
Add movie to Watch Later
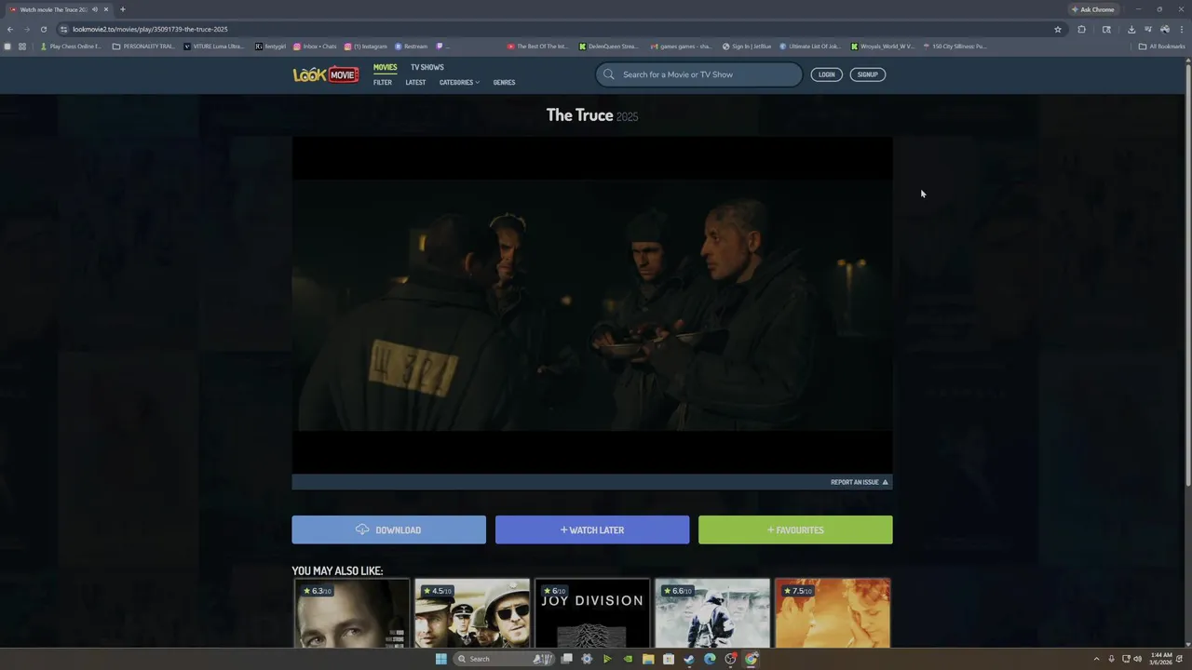(x=592, y=529)
